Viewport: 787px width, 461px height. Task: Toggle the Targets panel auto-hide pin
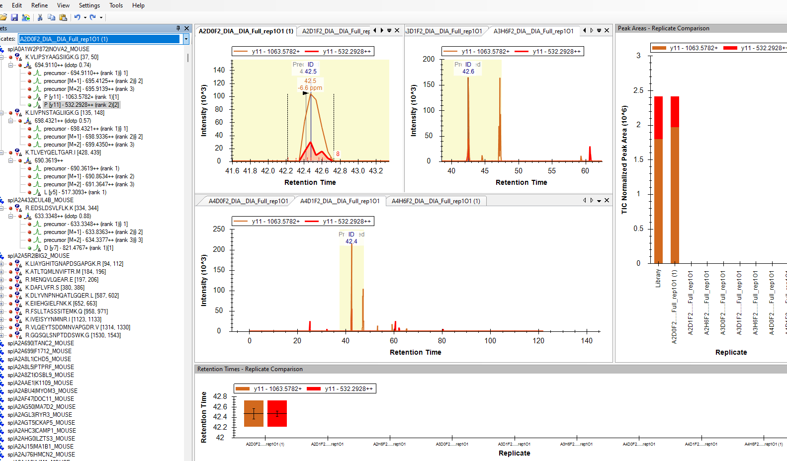178,28
